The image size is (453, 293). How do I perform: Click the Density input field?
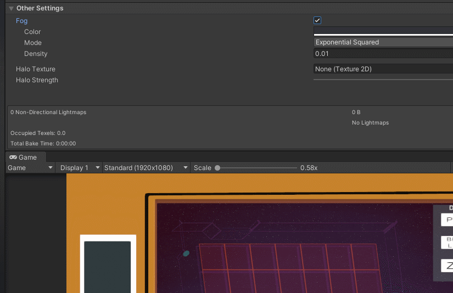(383, 53)
